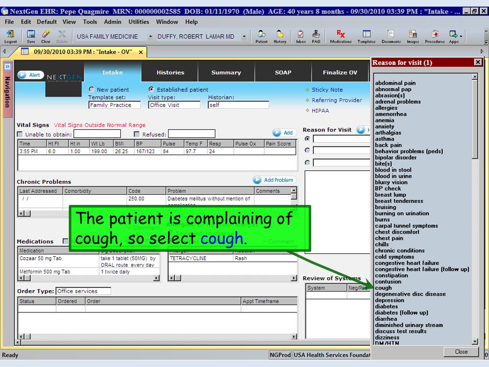Toggle the checkbox next to Medications heading
489x367 pixels.
click(x=65, y=241)
